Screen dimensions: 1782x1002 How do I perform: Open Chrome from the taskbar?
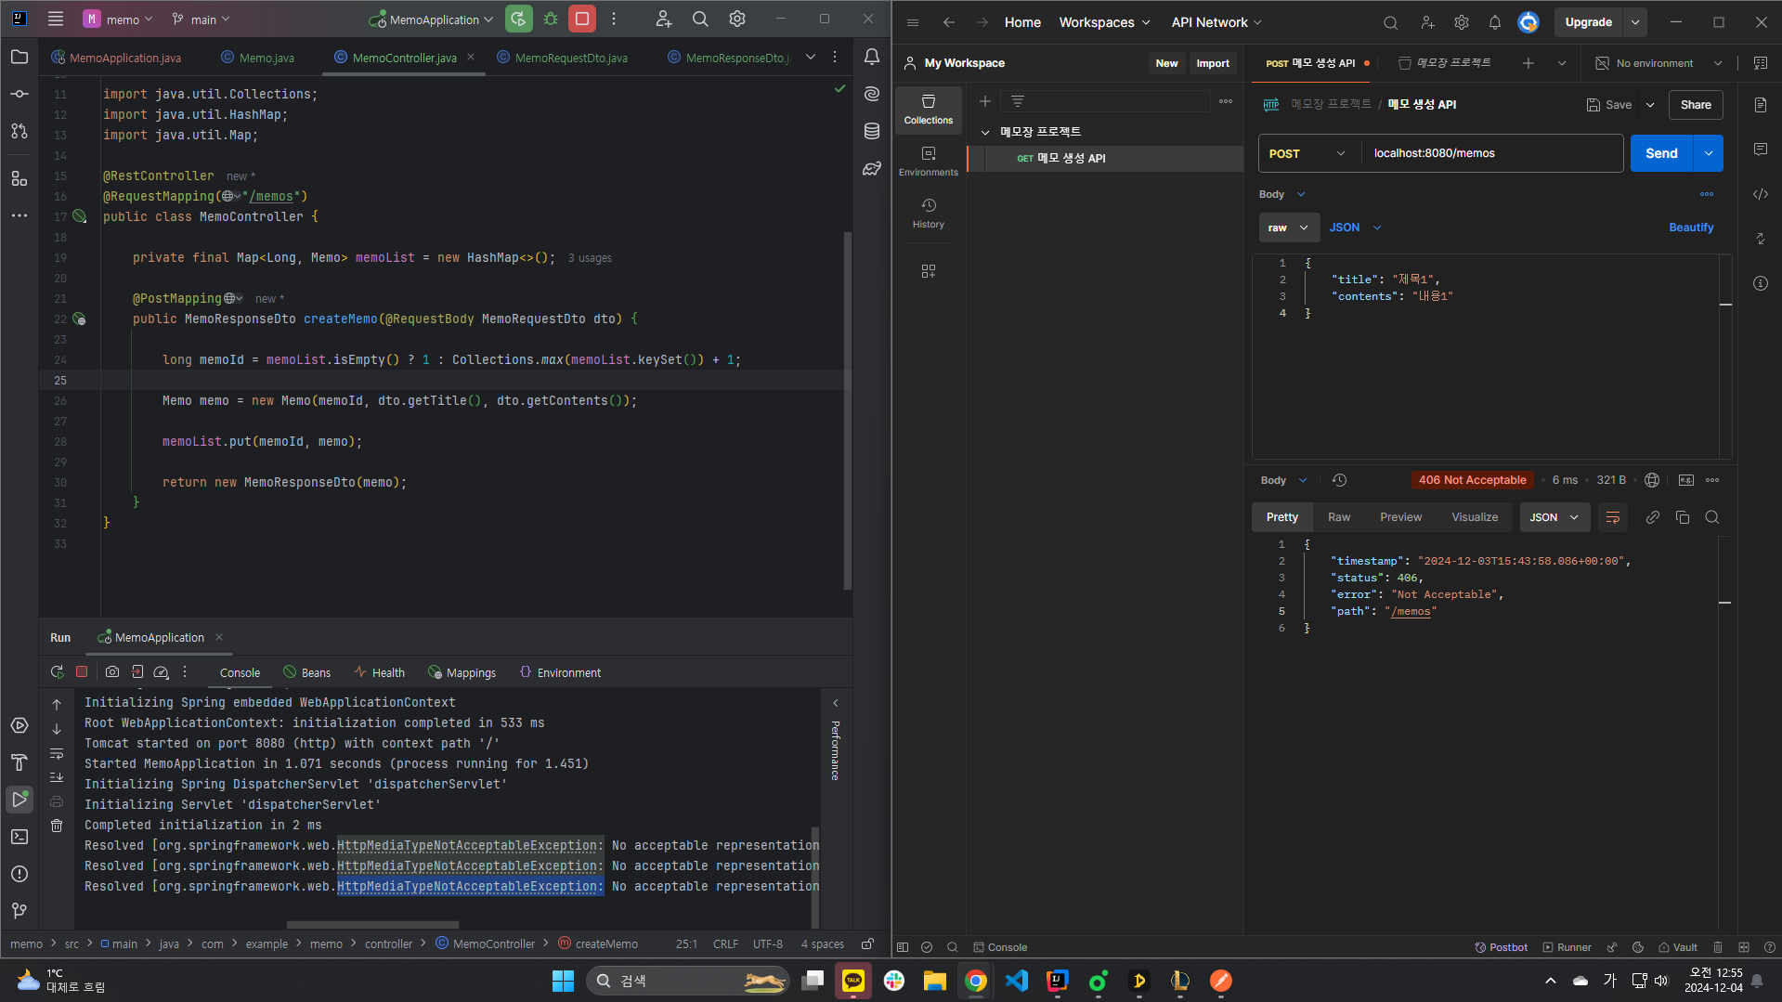click(x=975, y=981)
